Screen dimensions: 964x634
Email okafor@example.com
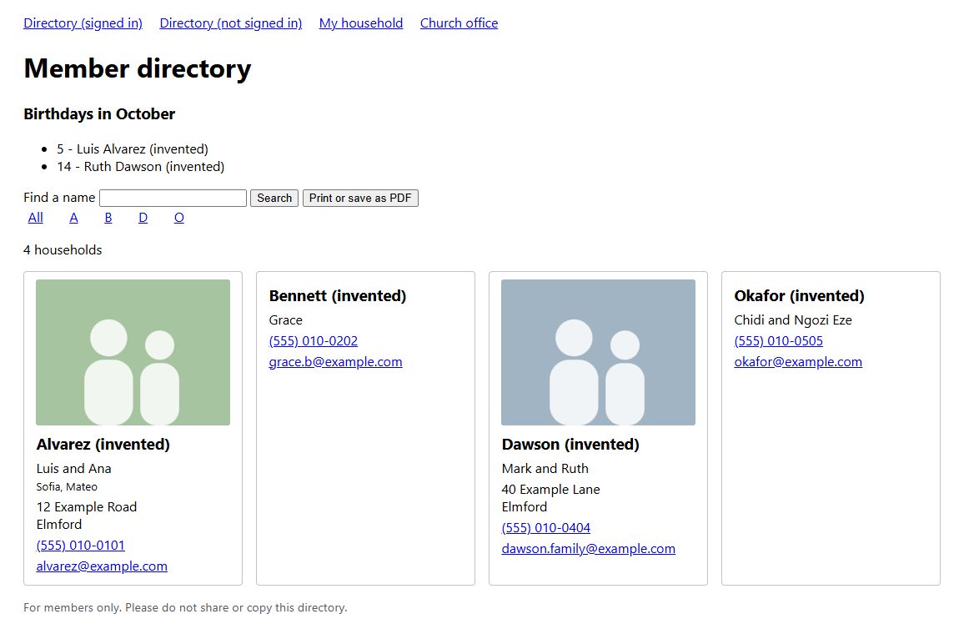(798, 362)
